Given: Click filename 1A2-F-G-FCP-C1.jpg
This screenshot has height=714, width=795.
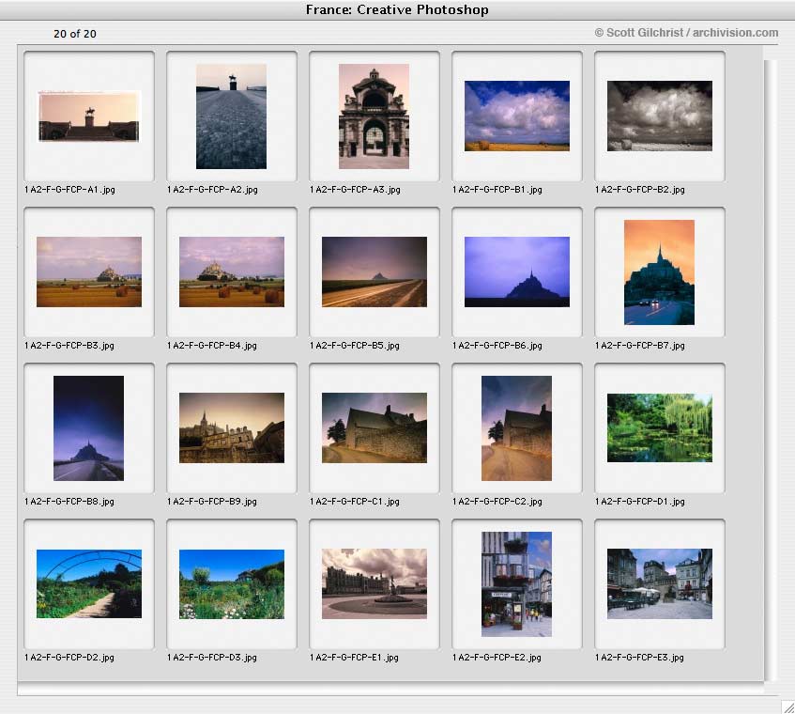Looking at the screenshot, I should [x=355, y=502].
